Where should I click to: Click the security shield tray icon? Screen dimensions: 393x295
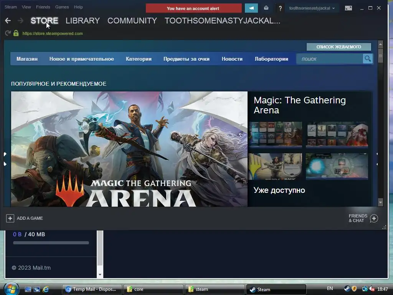[x=354, y=289]
